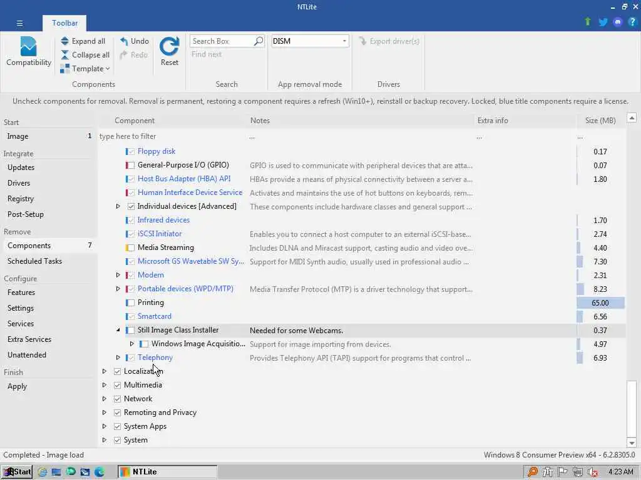Click the muted volume tray icon
This screenshot has height=480, width=641.
click(593, 472)
